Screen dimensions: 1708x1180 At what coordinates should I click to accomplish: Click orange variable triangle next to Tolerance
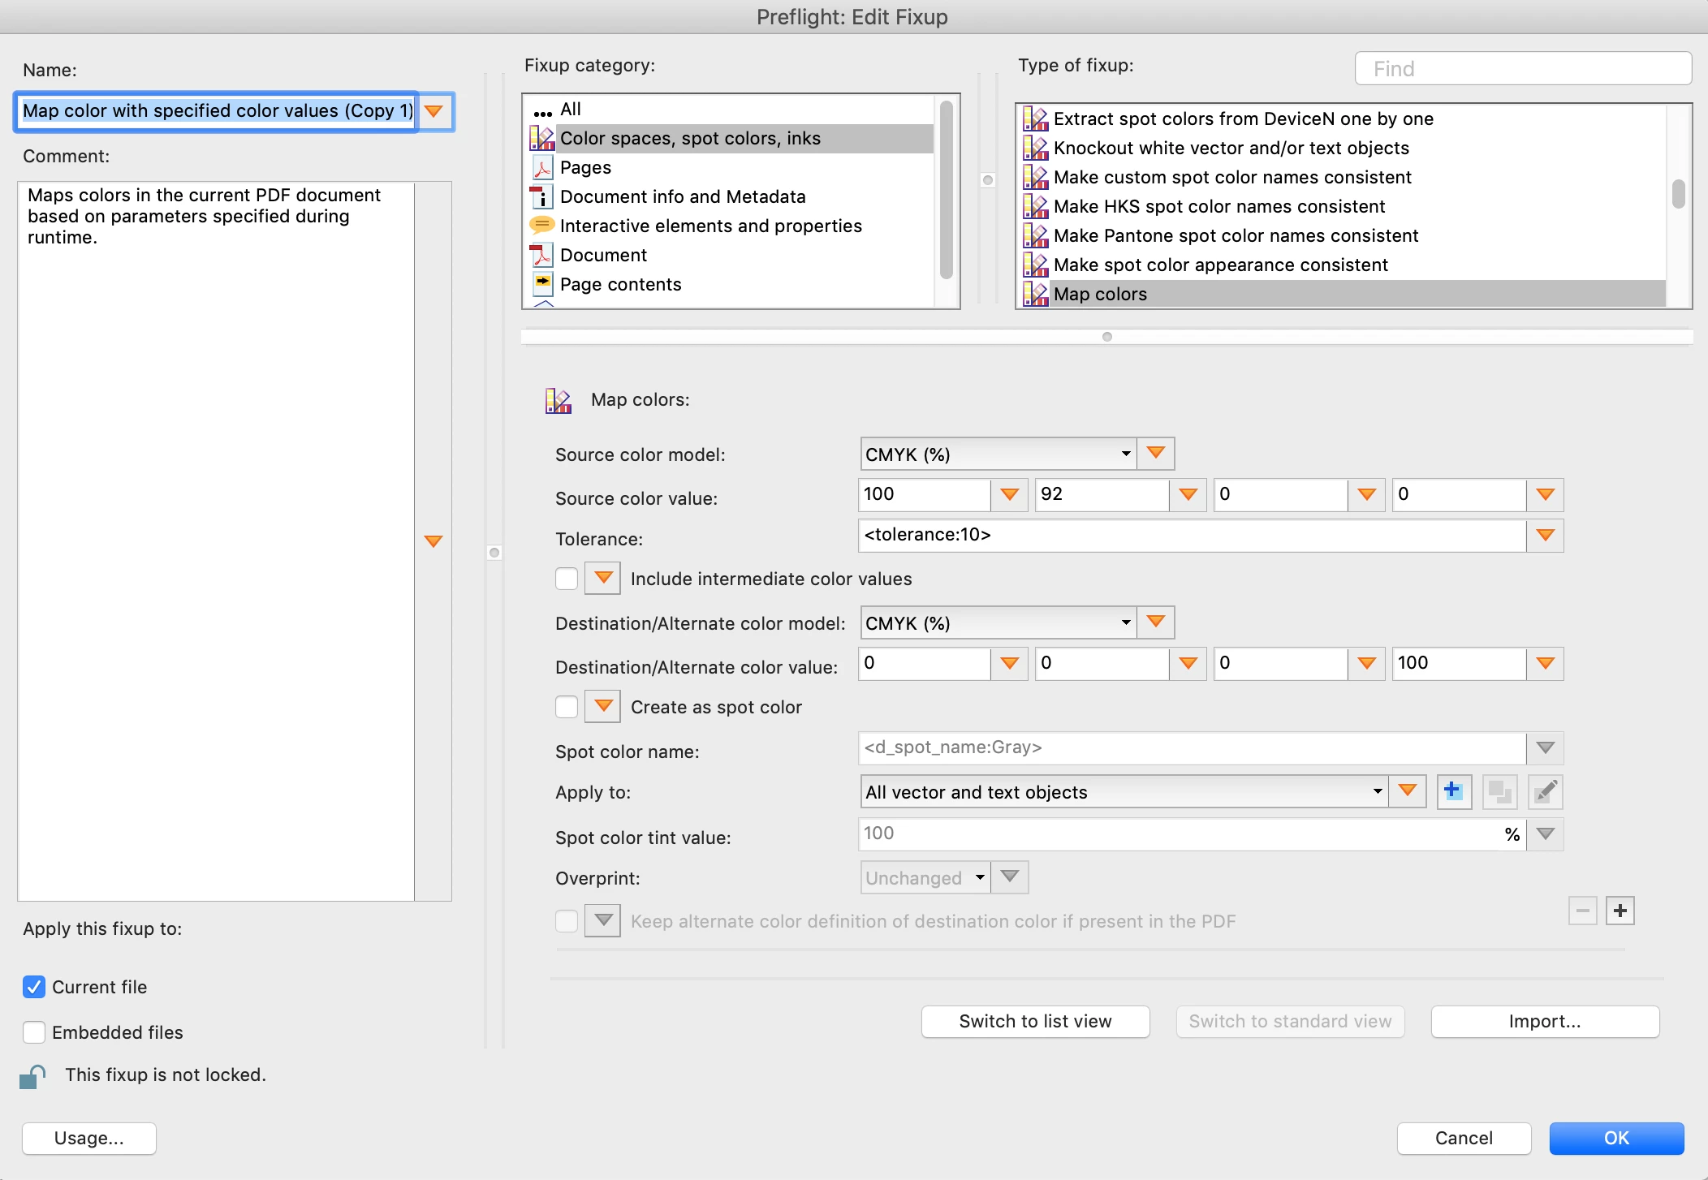pyautogui.click(x=1545, y=536)
